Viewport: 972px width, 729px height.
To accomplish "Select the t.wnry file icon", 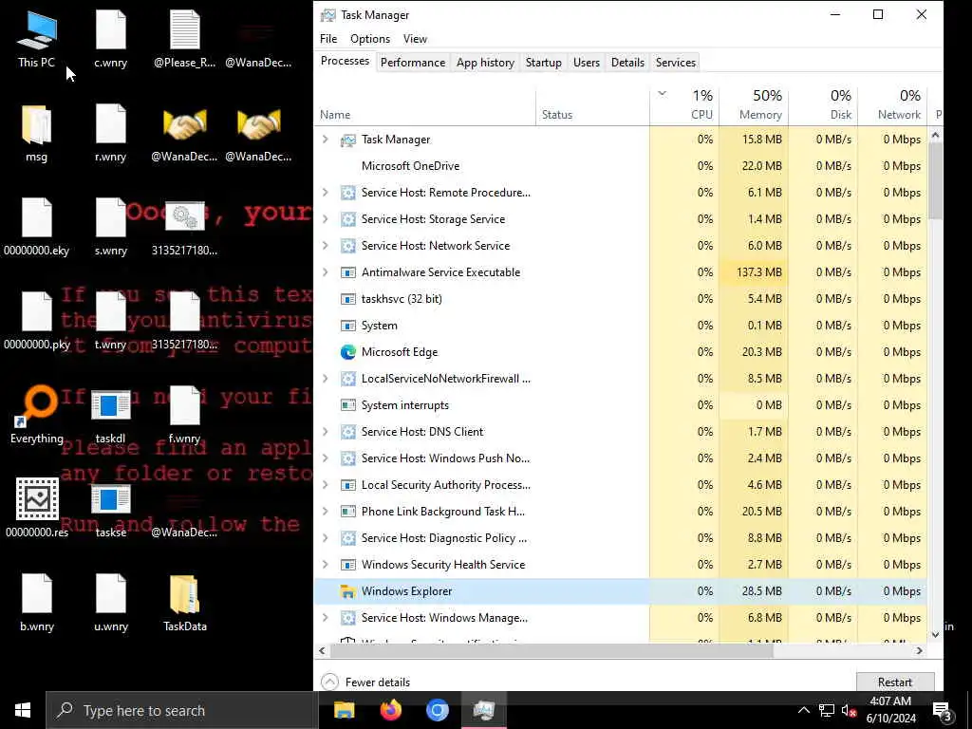I will pos(110,322).
